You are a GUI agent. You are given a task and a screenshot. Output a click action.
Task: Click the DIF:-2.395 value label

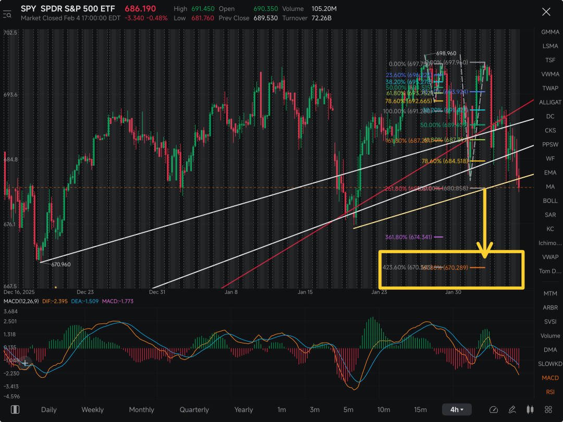point(55,301)
